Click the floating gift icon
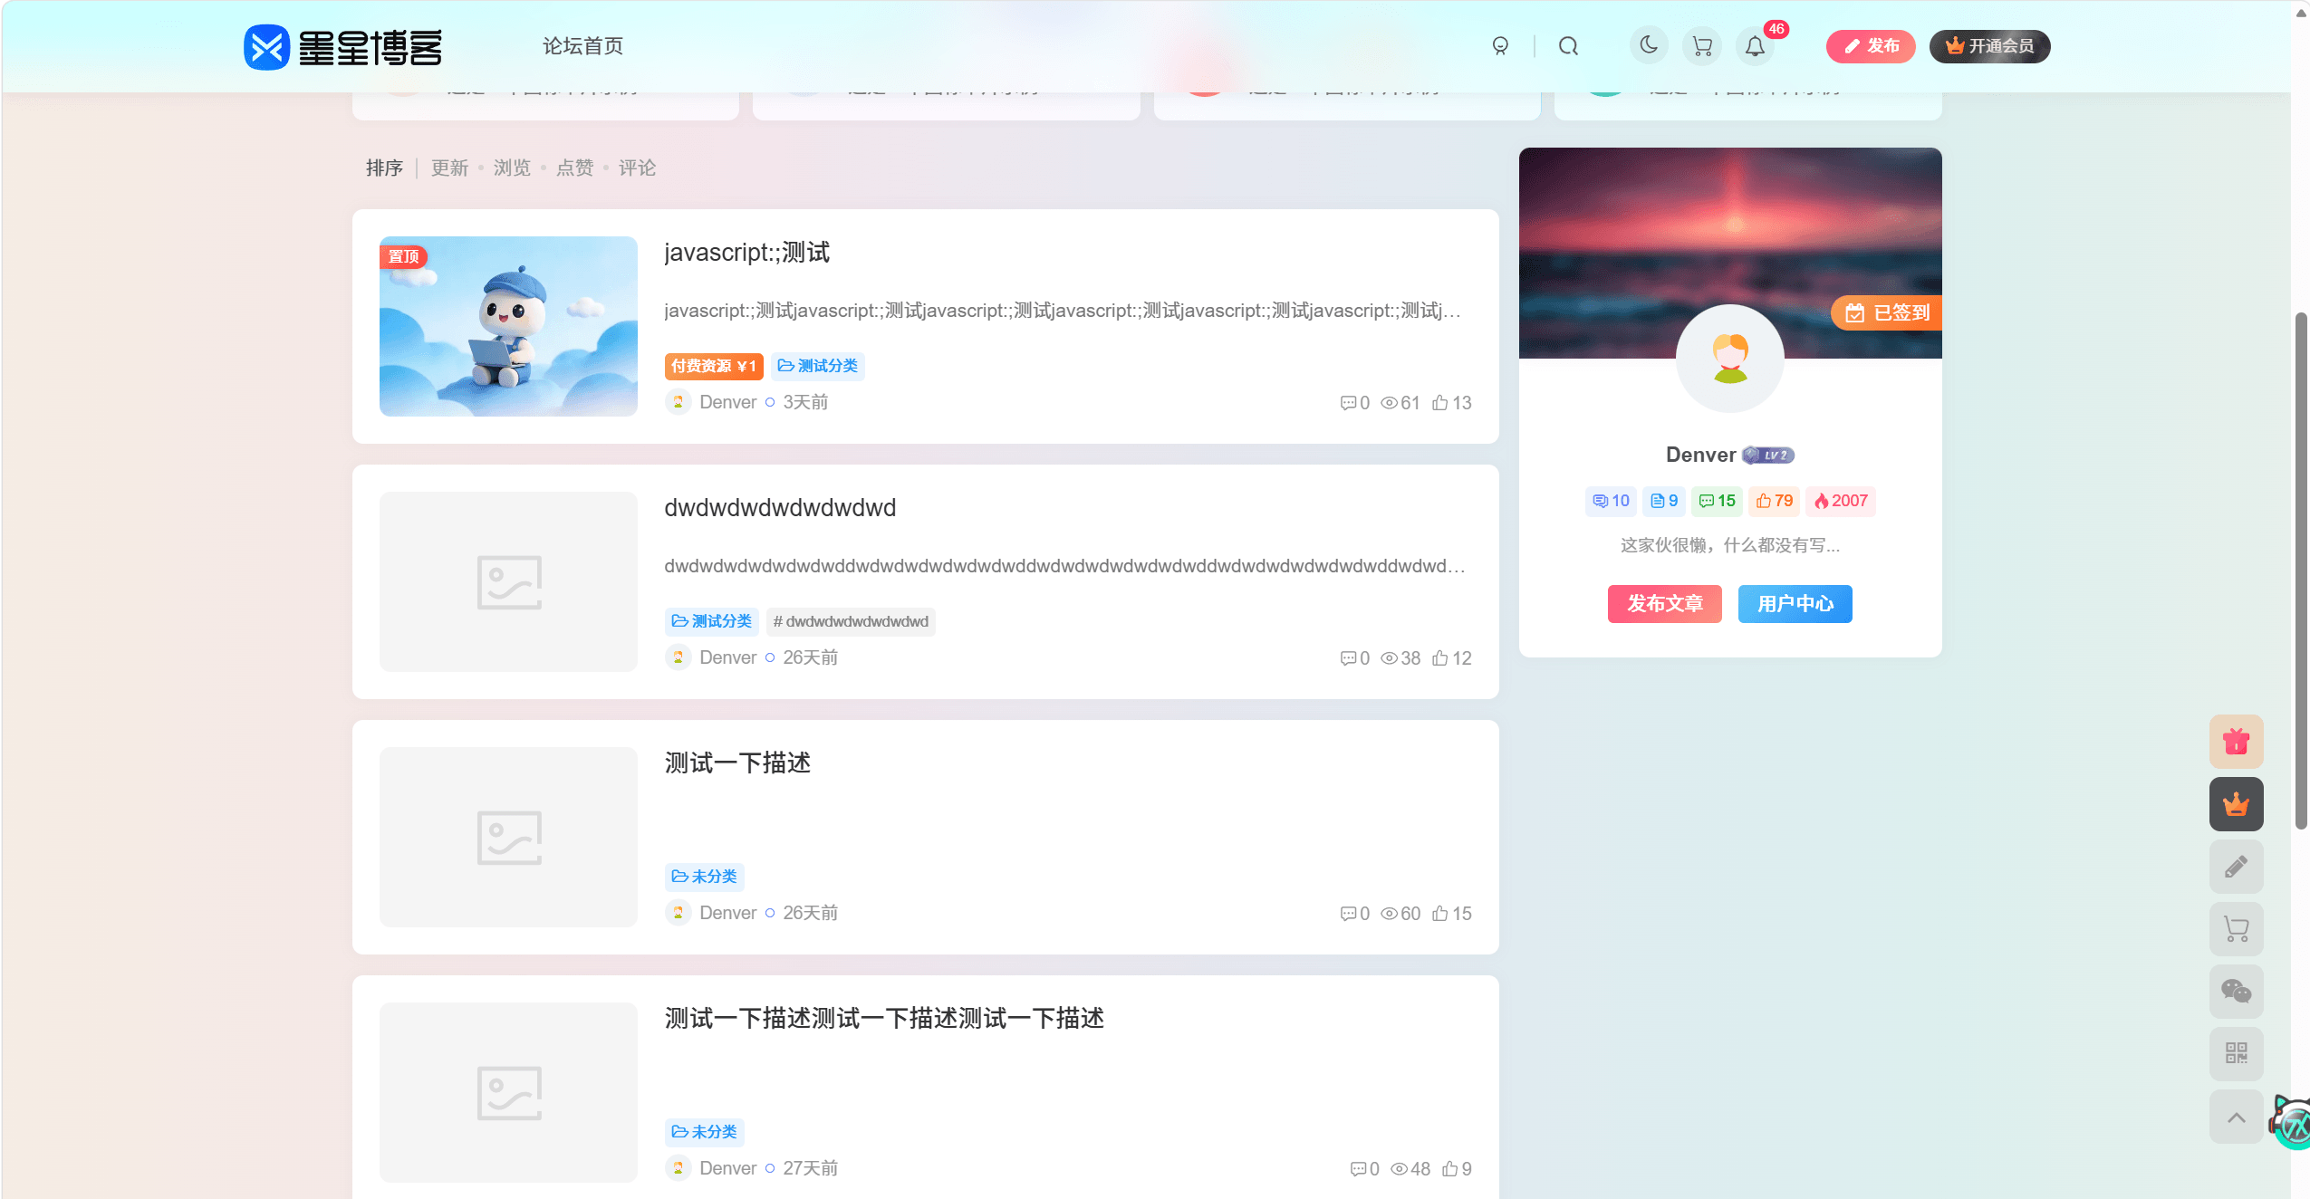2310x1199 pixels. (x=2236, y=742)
